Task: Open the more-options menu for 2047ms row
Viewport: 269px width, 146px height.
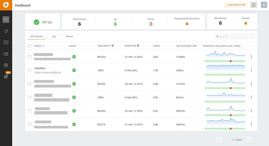Action: pos(251,124)
